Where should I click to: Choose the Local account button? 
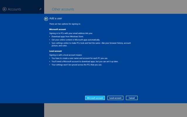(x=115, y=98)
